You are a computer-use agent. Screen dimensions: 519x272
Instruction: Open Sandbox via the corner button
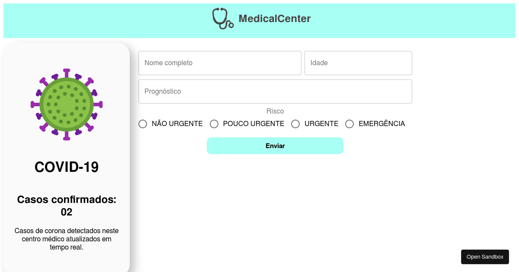485,256
